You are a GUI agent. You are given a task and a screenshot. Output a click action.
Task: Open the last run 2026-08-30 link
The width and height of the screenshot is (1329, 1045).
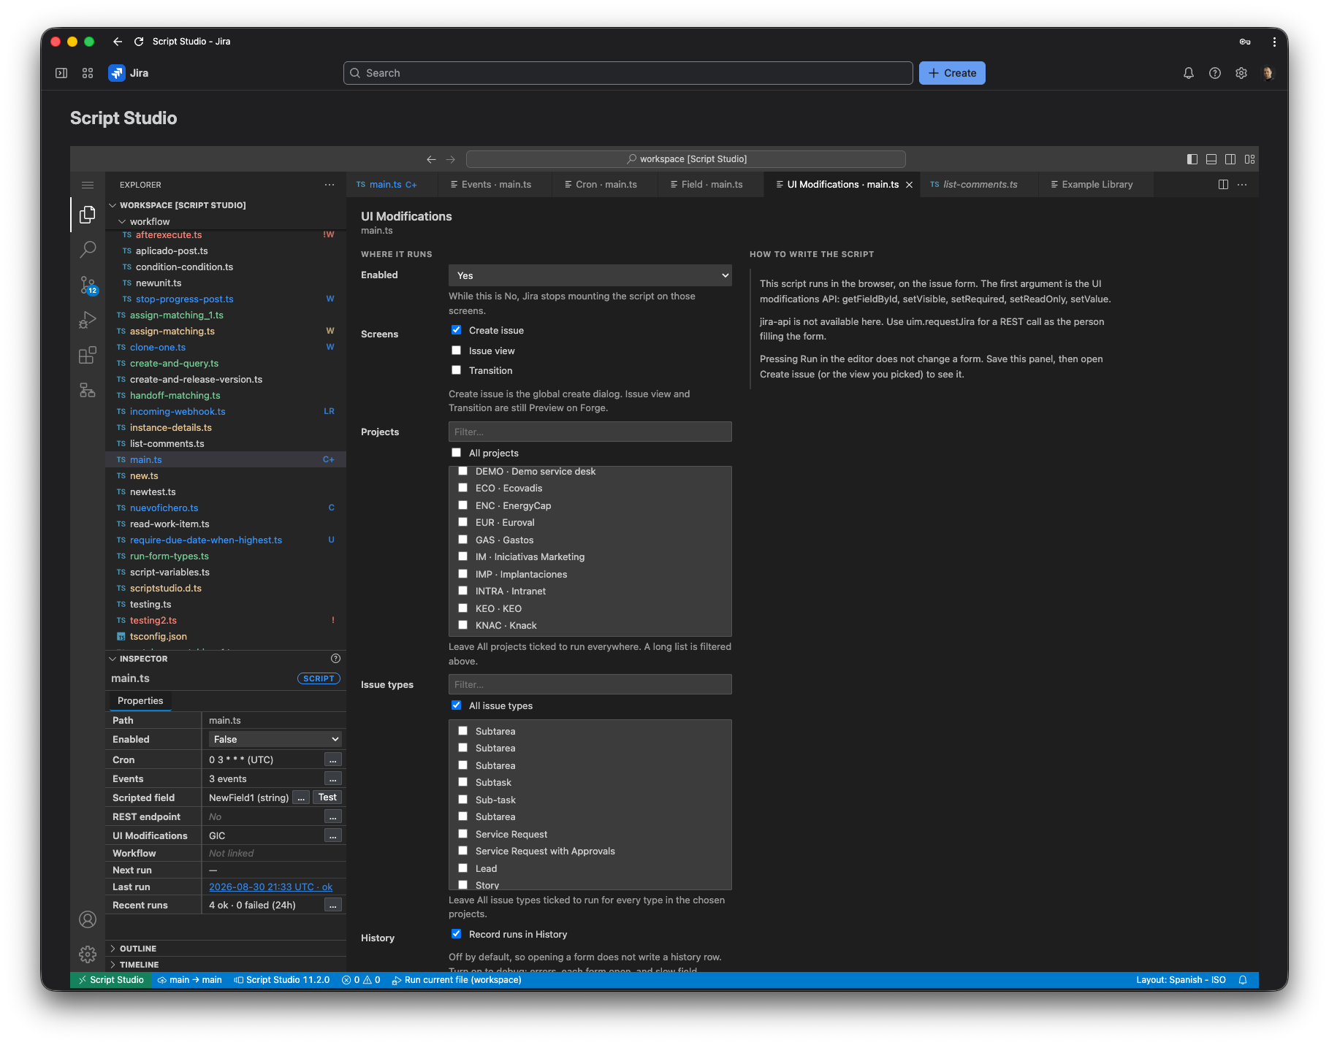pos(270,887)
